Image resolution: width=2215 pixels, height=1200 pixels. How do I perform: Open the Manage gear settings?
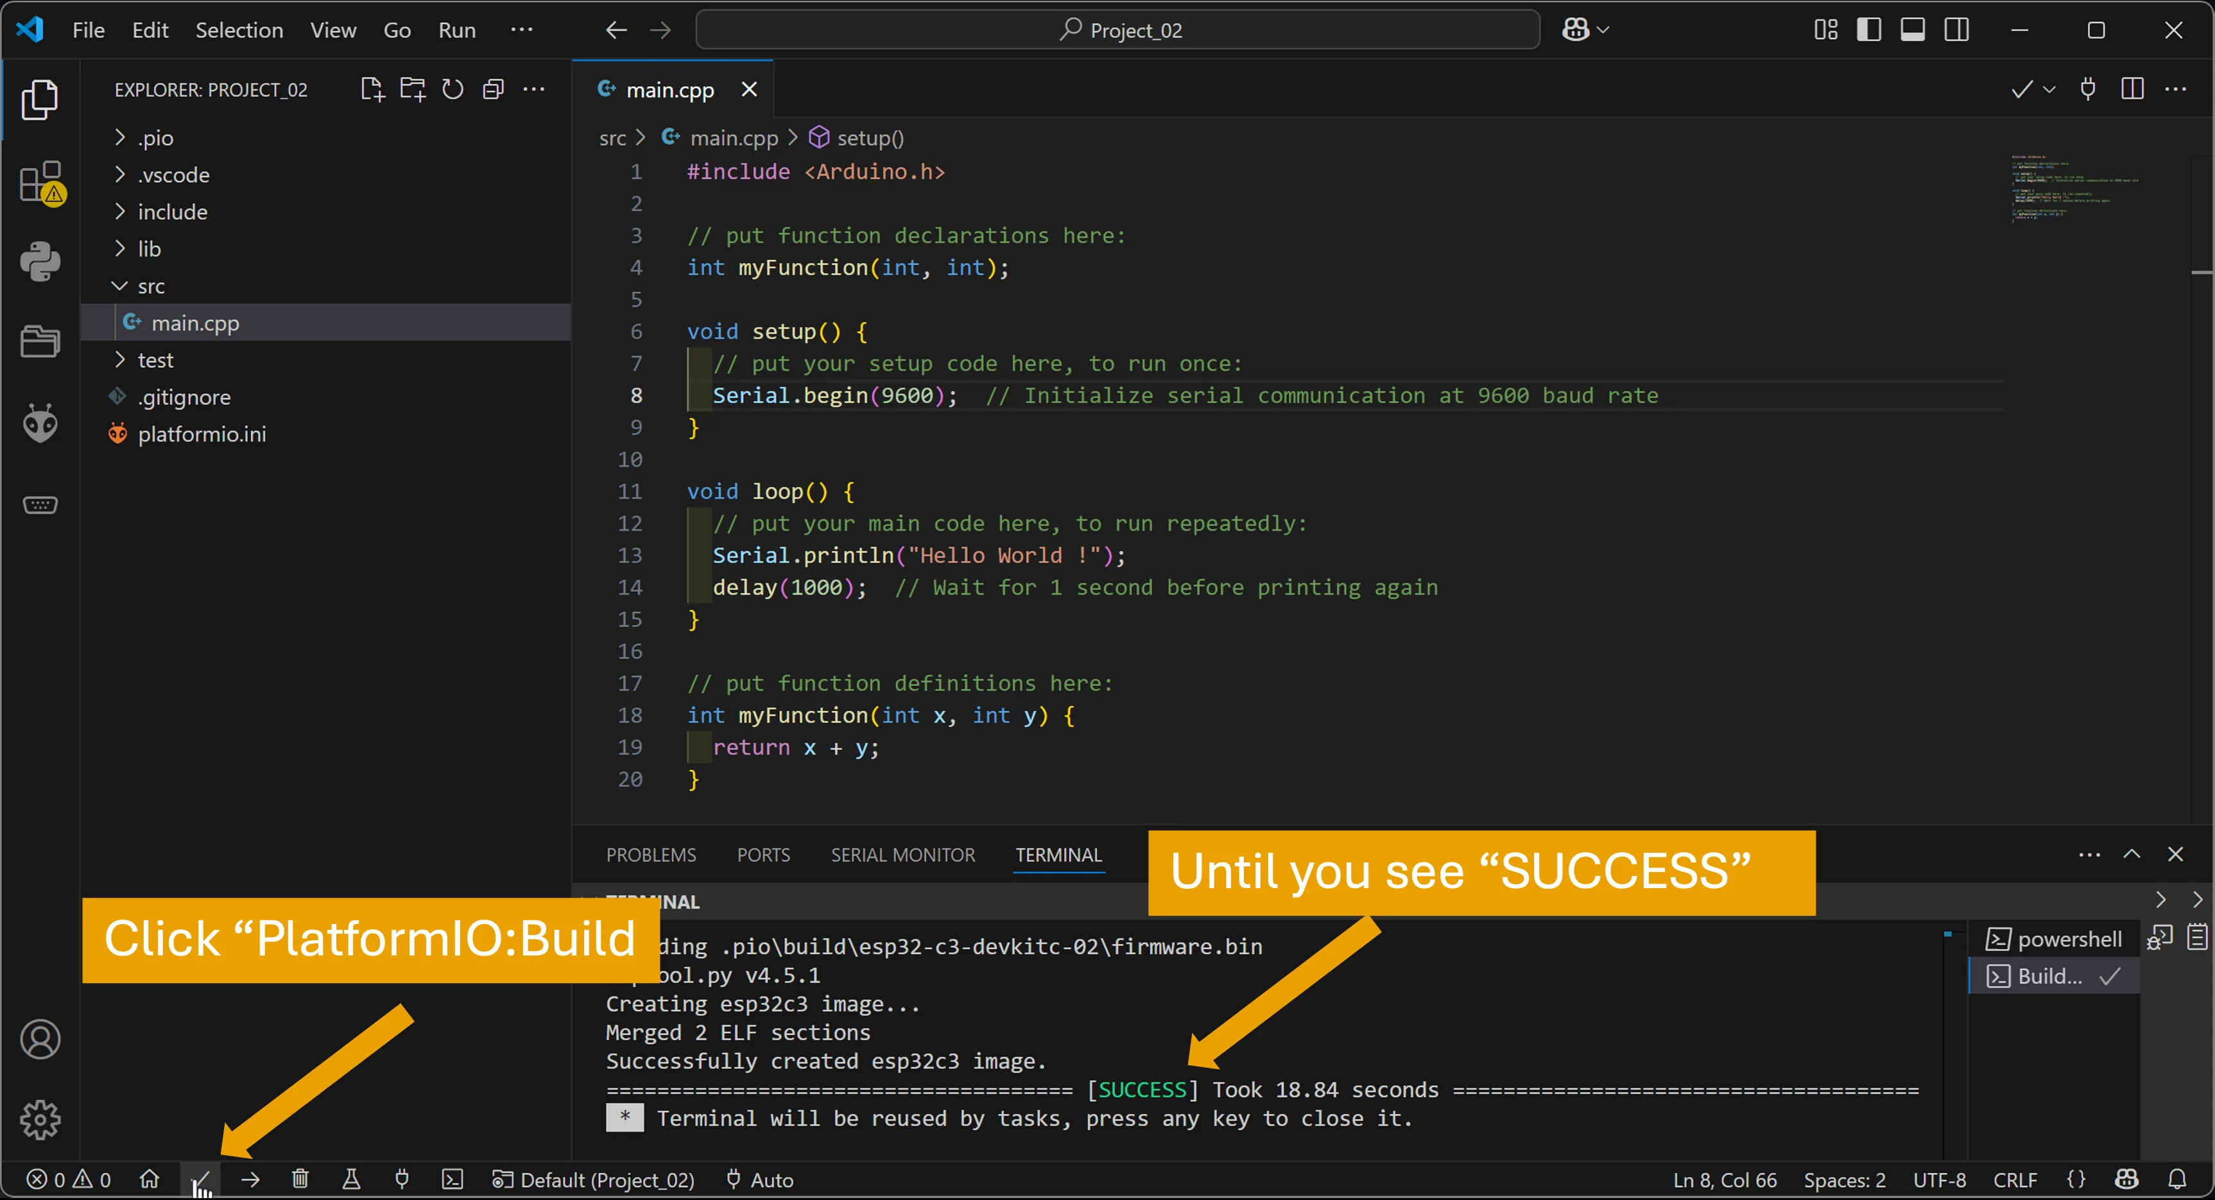pyautogui.click(x=40, y=1119)
